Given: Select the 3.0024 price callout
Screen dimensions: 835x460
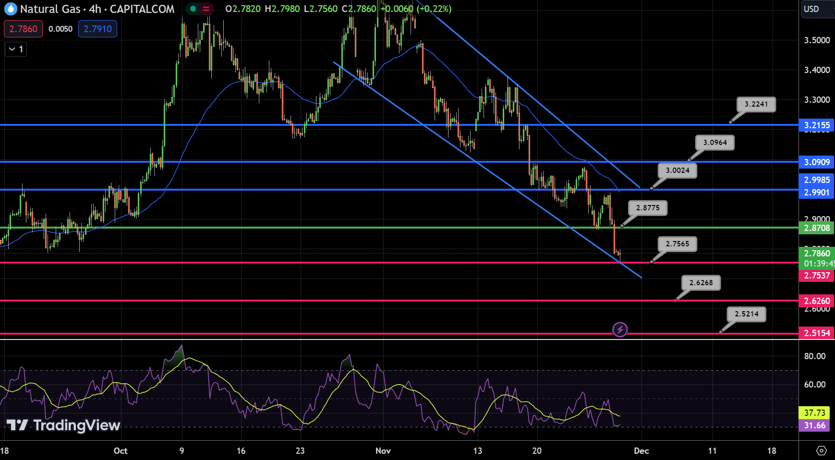Looking at the screenshot, I should 678,170.
